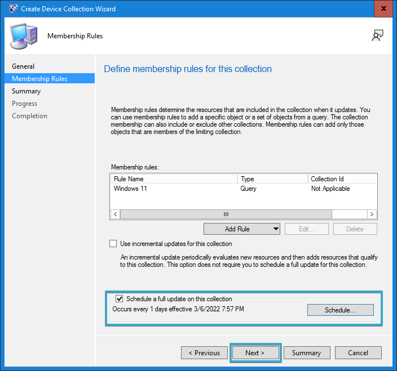Select Membership Rules in the sidebar
This screenshot has height=371, width=397.
pos(50,78)
